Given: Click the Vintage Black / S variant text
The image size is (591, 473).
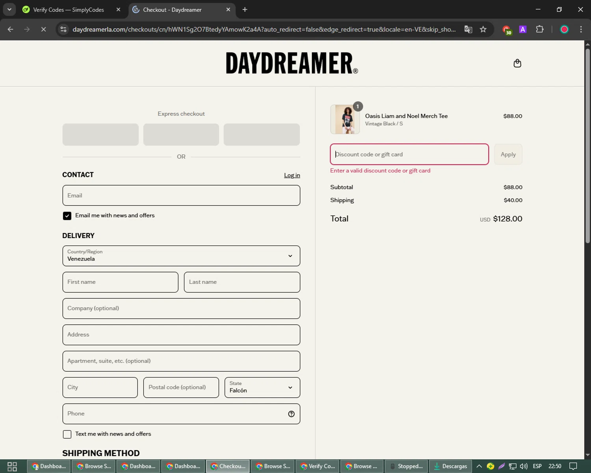Looking at the screenshot, I should [384, 124].
